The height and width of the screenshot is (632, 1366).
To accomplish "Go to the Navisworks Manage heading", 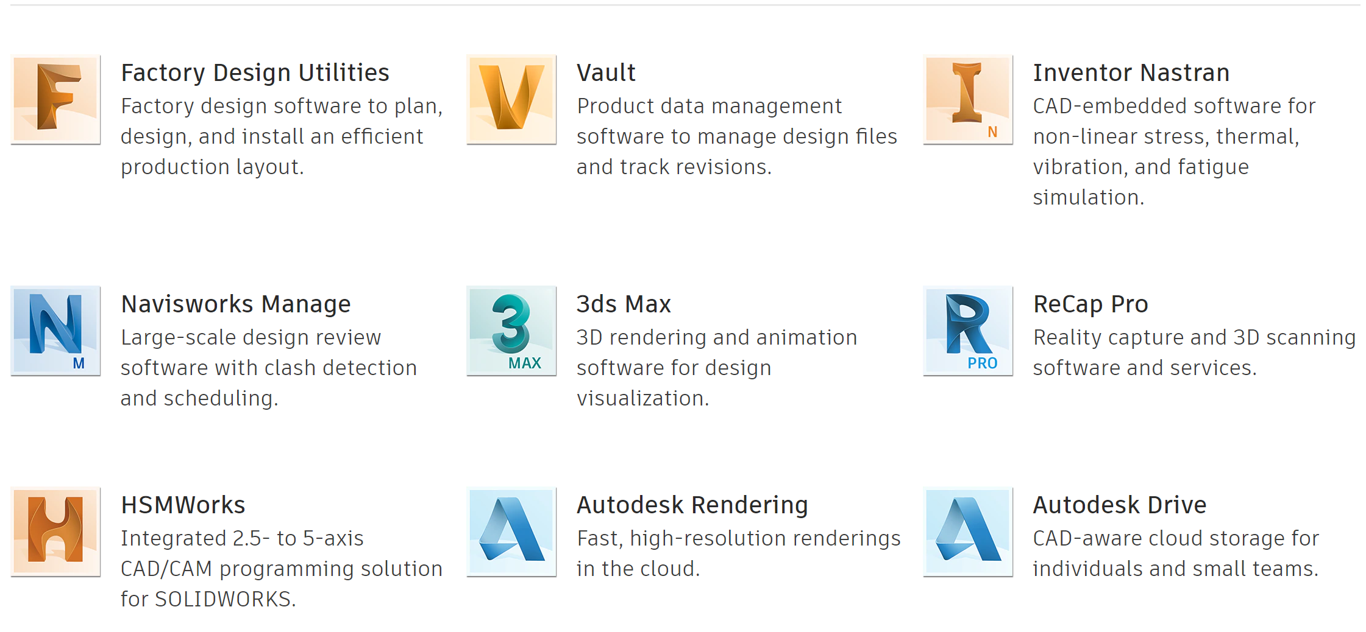I will 236,304.
